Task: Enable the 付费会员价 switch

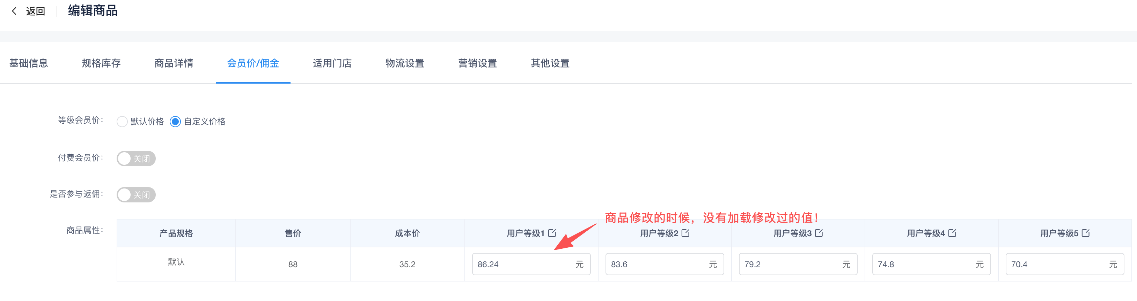Action: click(x=136, y=159)
